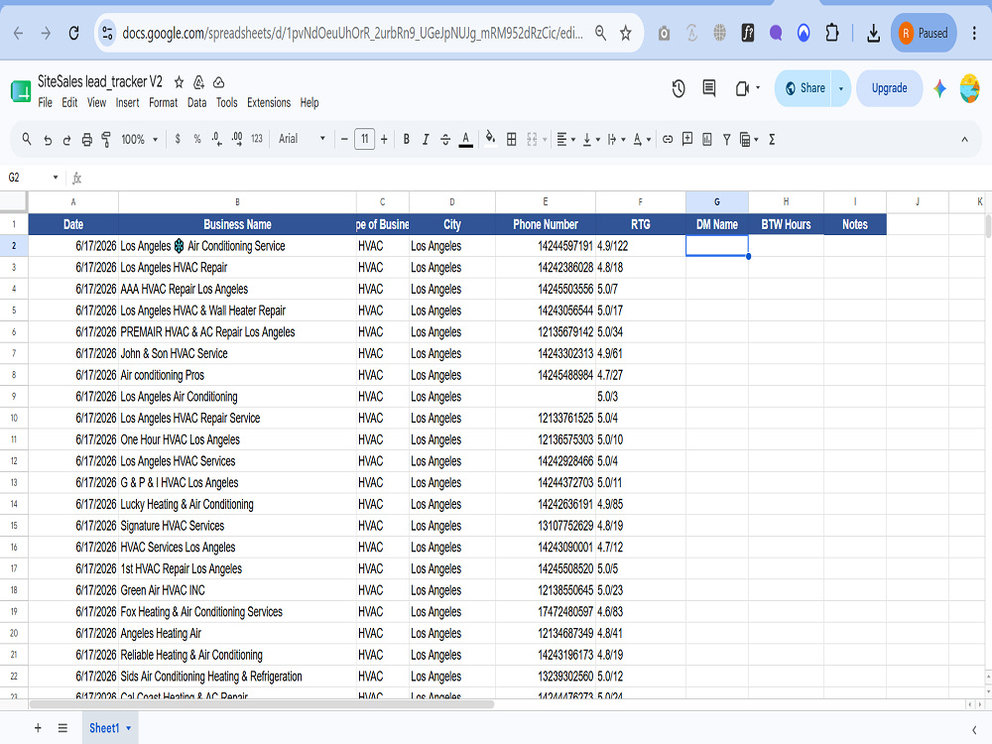Image resolution: width=992 pixels, height=744 pixels.
Task: Redo the last action
Action: click(x=67, y=140)
